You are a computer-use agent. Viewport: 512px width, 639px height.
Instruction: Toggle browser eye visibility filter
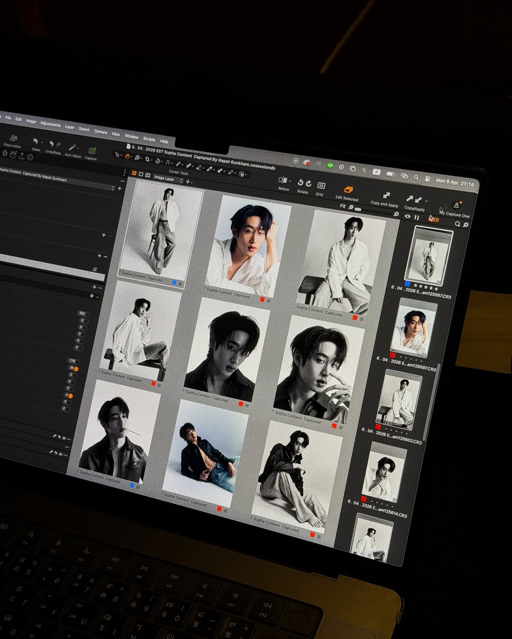pos(407,216)
